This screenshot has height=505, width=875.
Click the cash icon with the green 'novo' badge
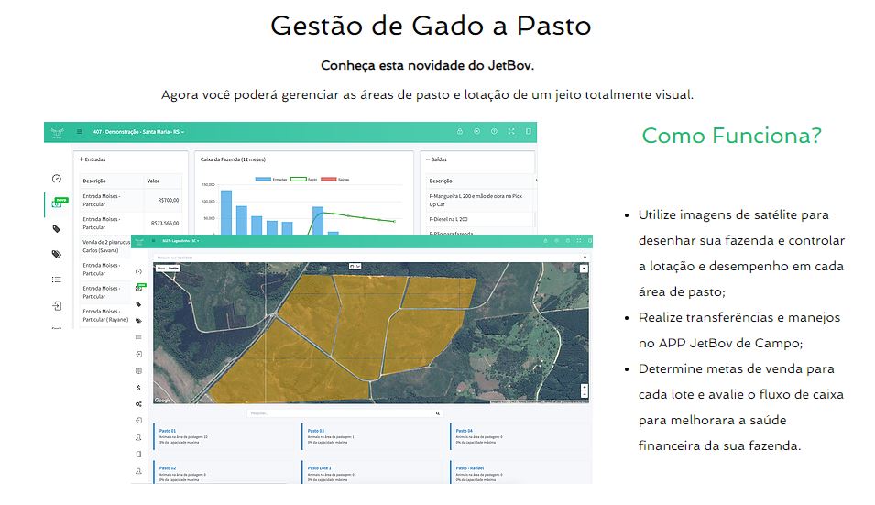57,203
